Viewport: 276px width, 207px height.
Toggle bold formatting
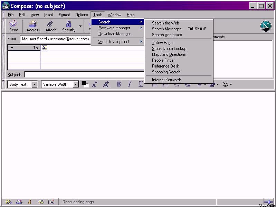119,84
